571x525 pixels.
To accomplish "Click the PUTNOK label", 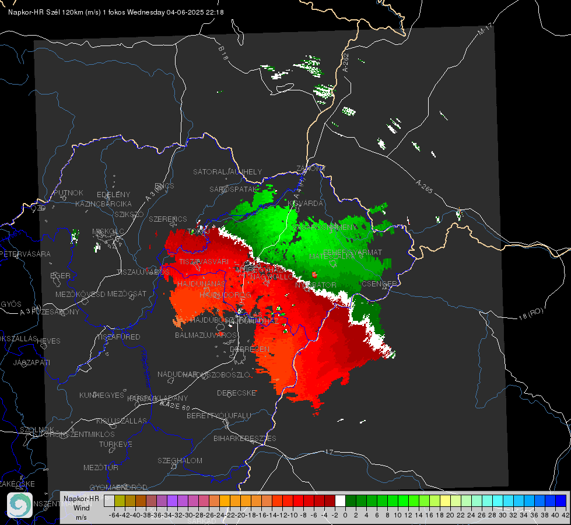I will (x=68, y=192).
